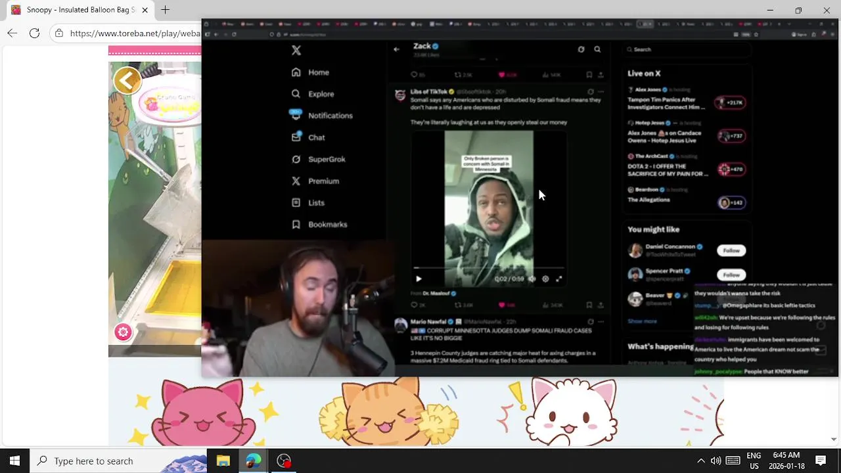Focus the toreba.net address bar
Image resolution: width=841 pixels, height=473 pixels.
pyautogui.click(x=135, y=33)
